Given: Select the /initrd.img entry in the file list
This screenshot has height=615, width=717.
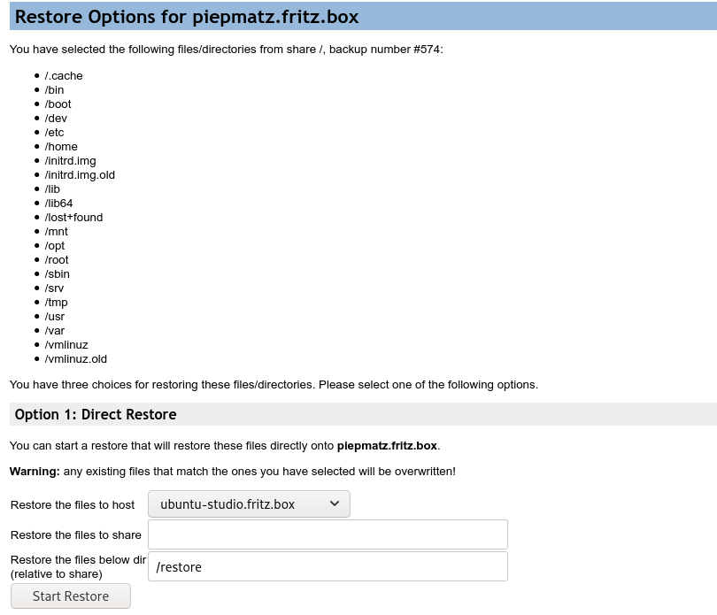Looking at the screenshot, I should (x=72, y=160).
